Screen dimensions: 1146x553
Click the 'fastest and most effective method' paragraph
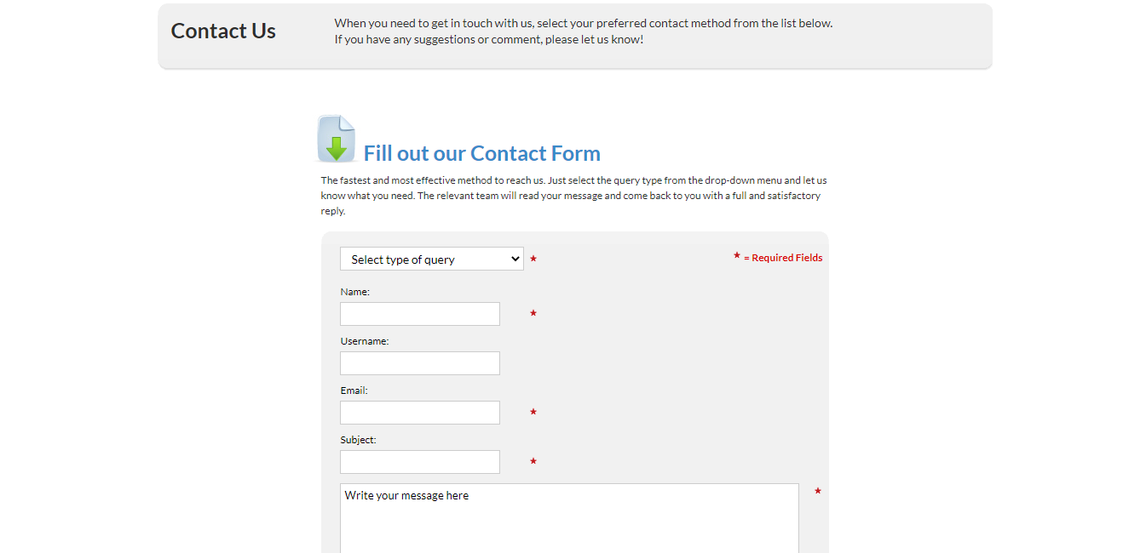(x=573, y=196)
